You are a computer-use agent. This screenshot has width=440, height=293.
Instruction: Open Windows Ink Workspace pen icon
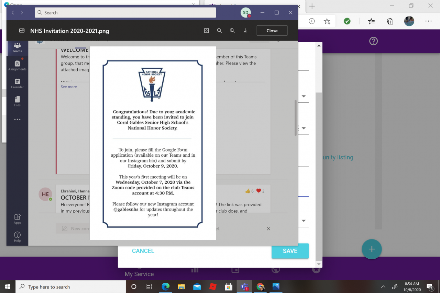(395, 286)
